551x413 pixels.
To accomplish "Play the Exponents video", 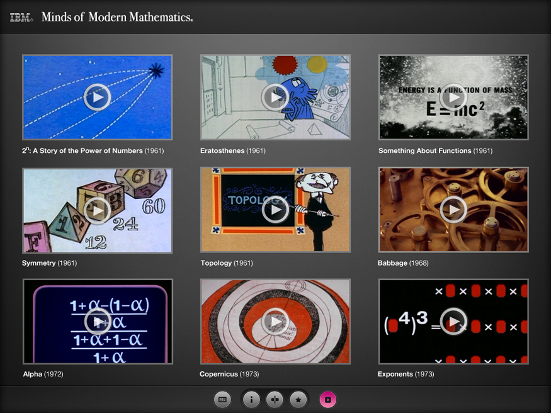I will [x=453, y=322].
